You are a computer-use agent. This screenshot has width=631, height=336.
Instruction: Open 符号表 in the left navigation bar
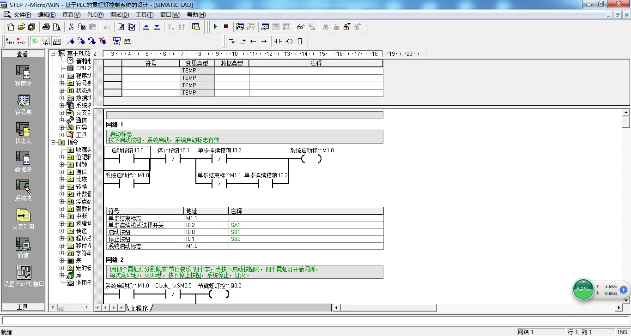pos(23,105)
